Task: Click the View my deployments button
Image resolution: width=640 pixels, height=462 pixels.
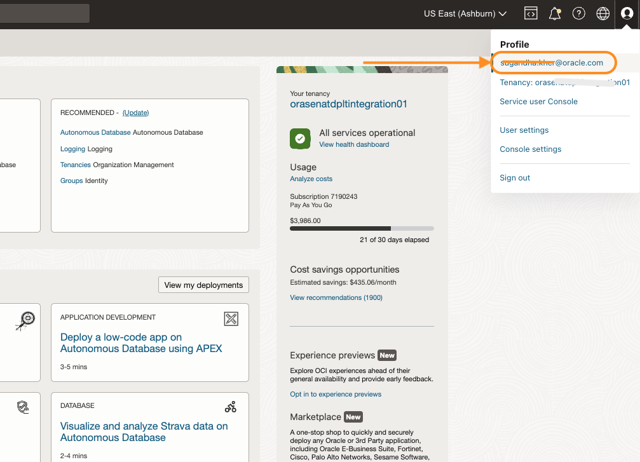Action: (203, 285)
